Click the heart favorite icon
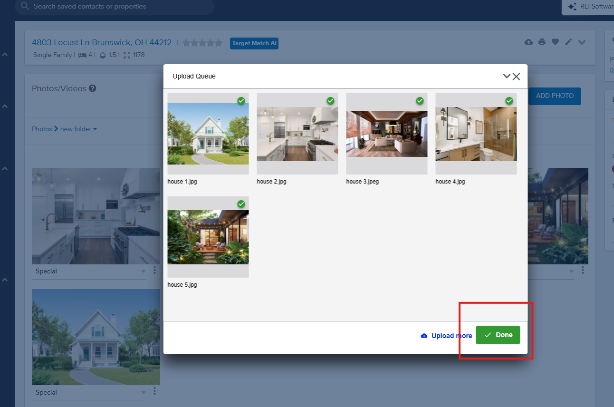The image size is (614, 407). coord(555,42)
